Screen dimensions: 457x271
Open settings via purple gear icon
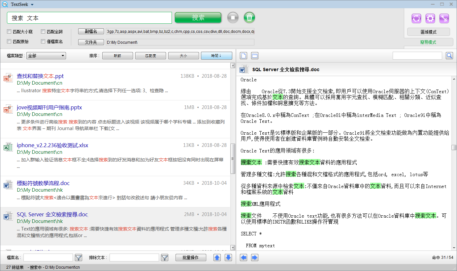430,18
